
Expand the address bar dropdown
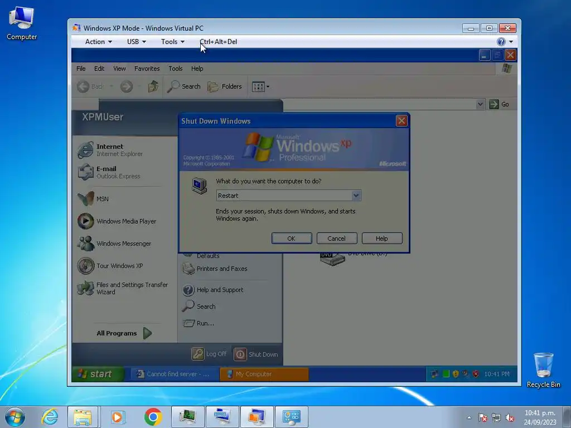[x=480, y=104]
